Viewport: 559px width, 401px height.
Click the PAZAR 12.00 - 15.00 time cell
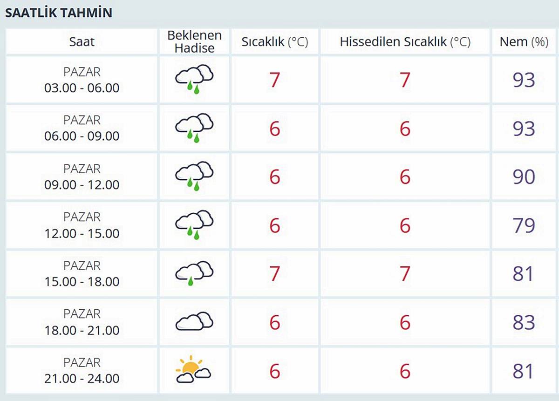(82, 225)
